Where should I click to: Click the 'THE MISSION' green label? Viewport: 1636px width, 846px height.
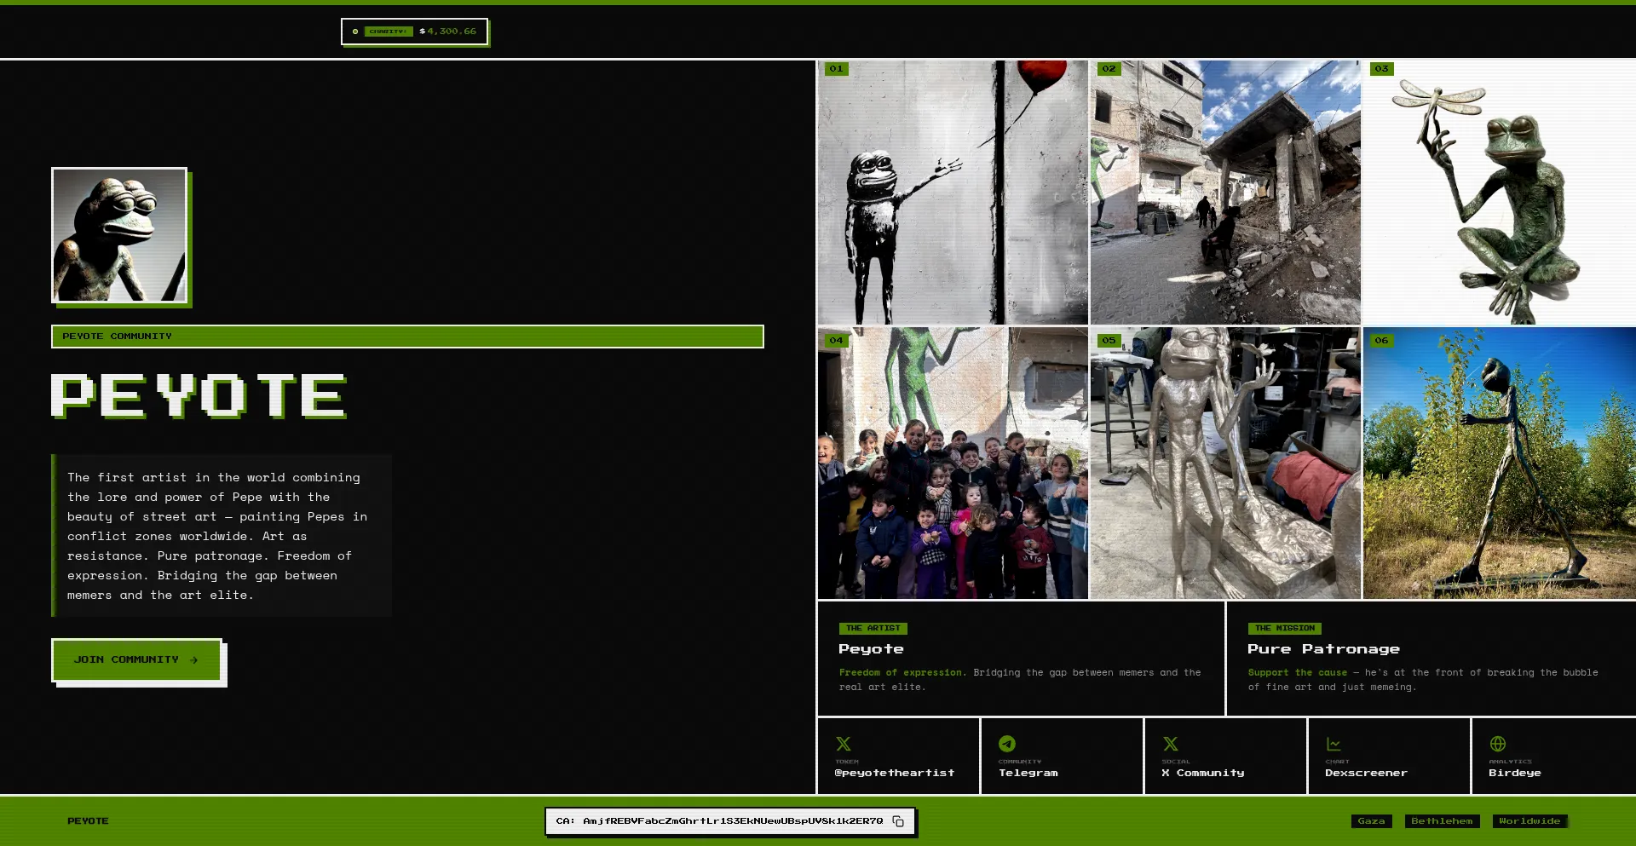1284,629
